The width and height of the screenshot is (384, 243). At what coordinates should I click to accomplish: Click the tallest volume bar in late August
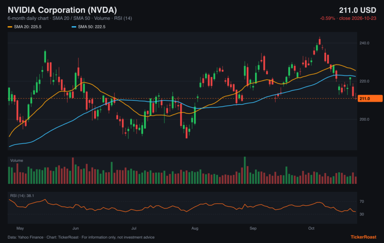(244, 170)
